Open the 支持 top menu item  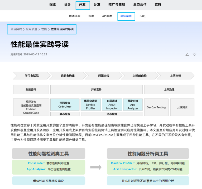(x=158, y=4)
